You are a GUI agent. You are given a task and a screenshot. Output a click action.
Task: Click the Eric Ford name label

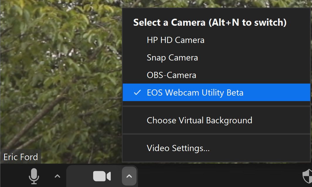click(x=21, y=157)
